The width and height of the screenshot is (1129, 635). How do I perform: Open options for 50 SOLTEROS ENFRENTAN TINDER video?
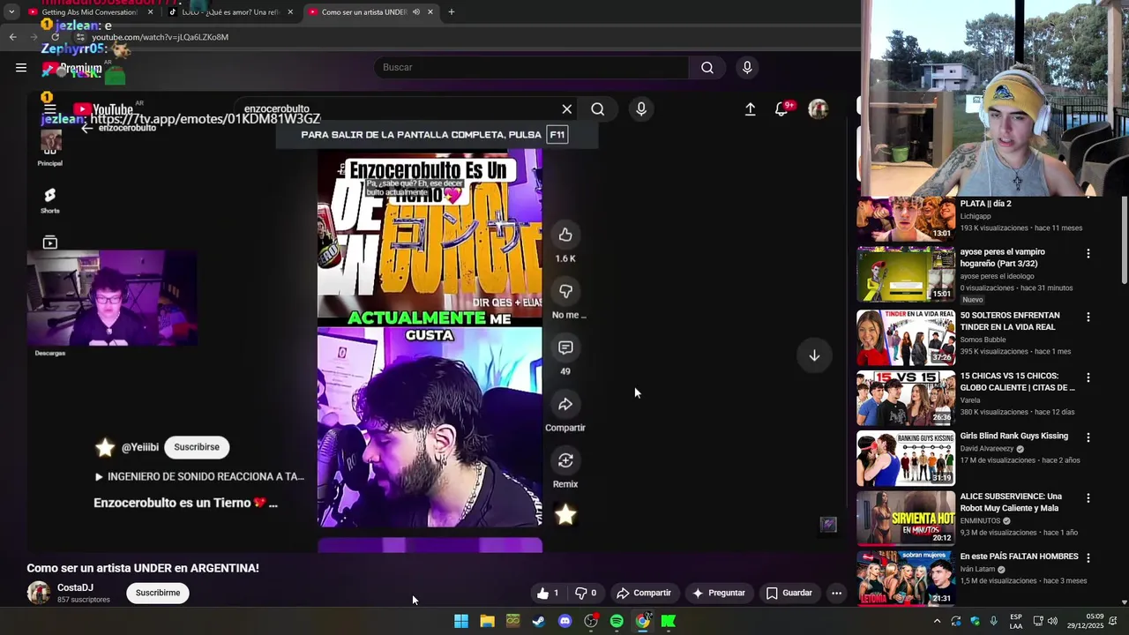(x=1088, y=317)
